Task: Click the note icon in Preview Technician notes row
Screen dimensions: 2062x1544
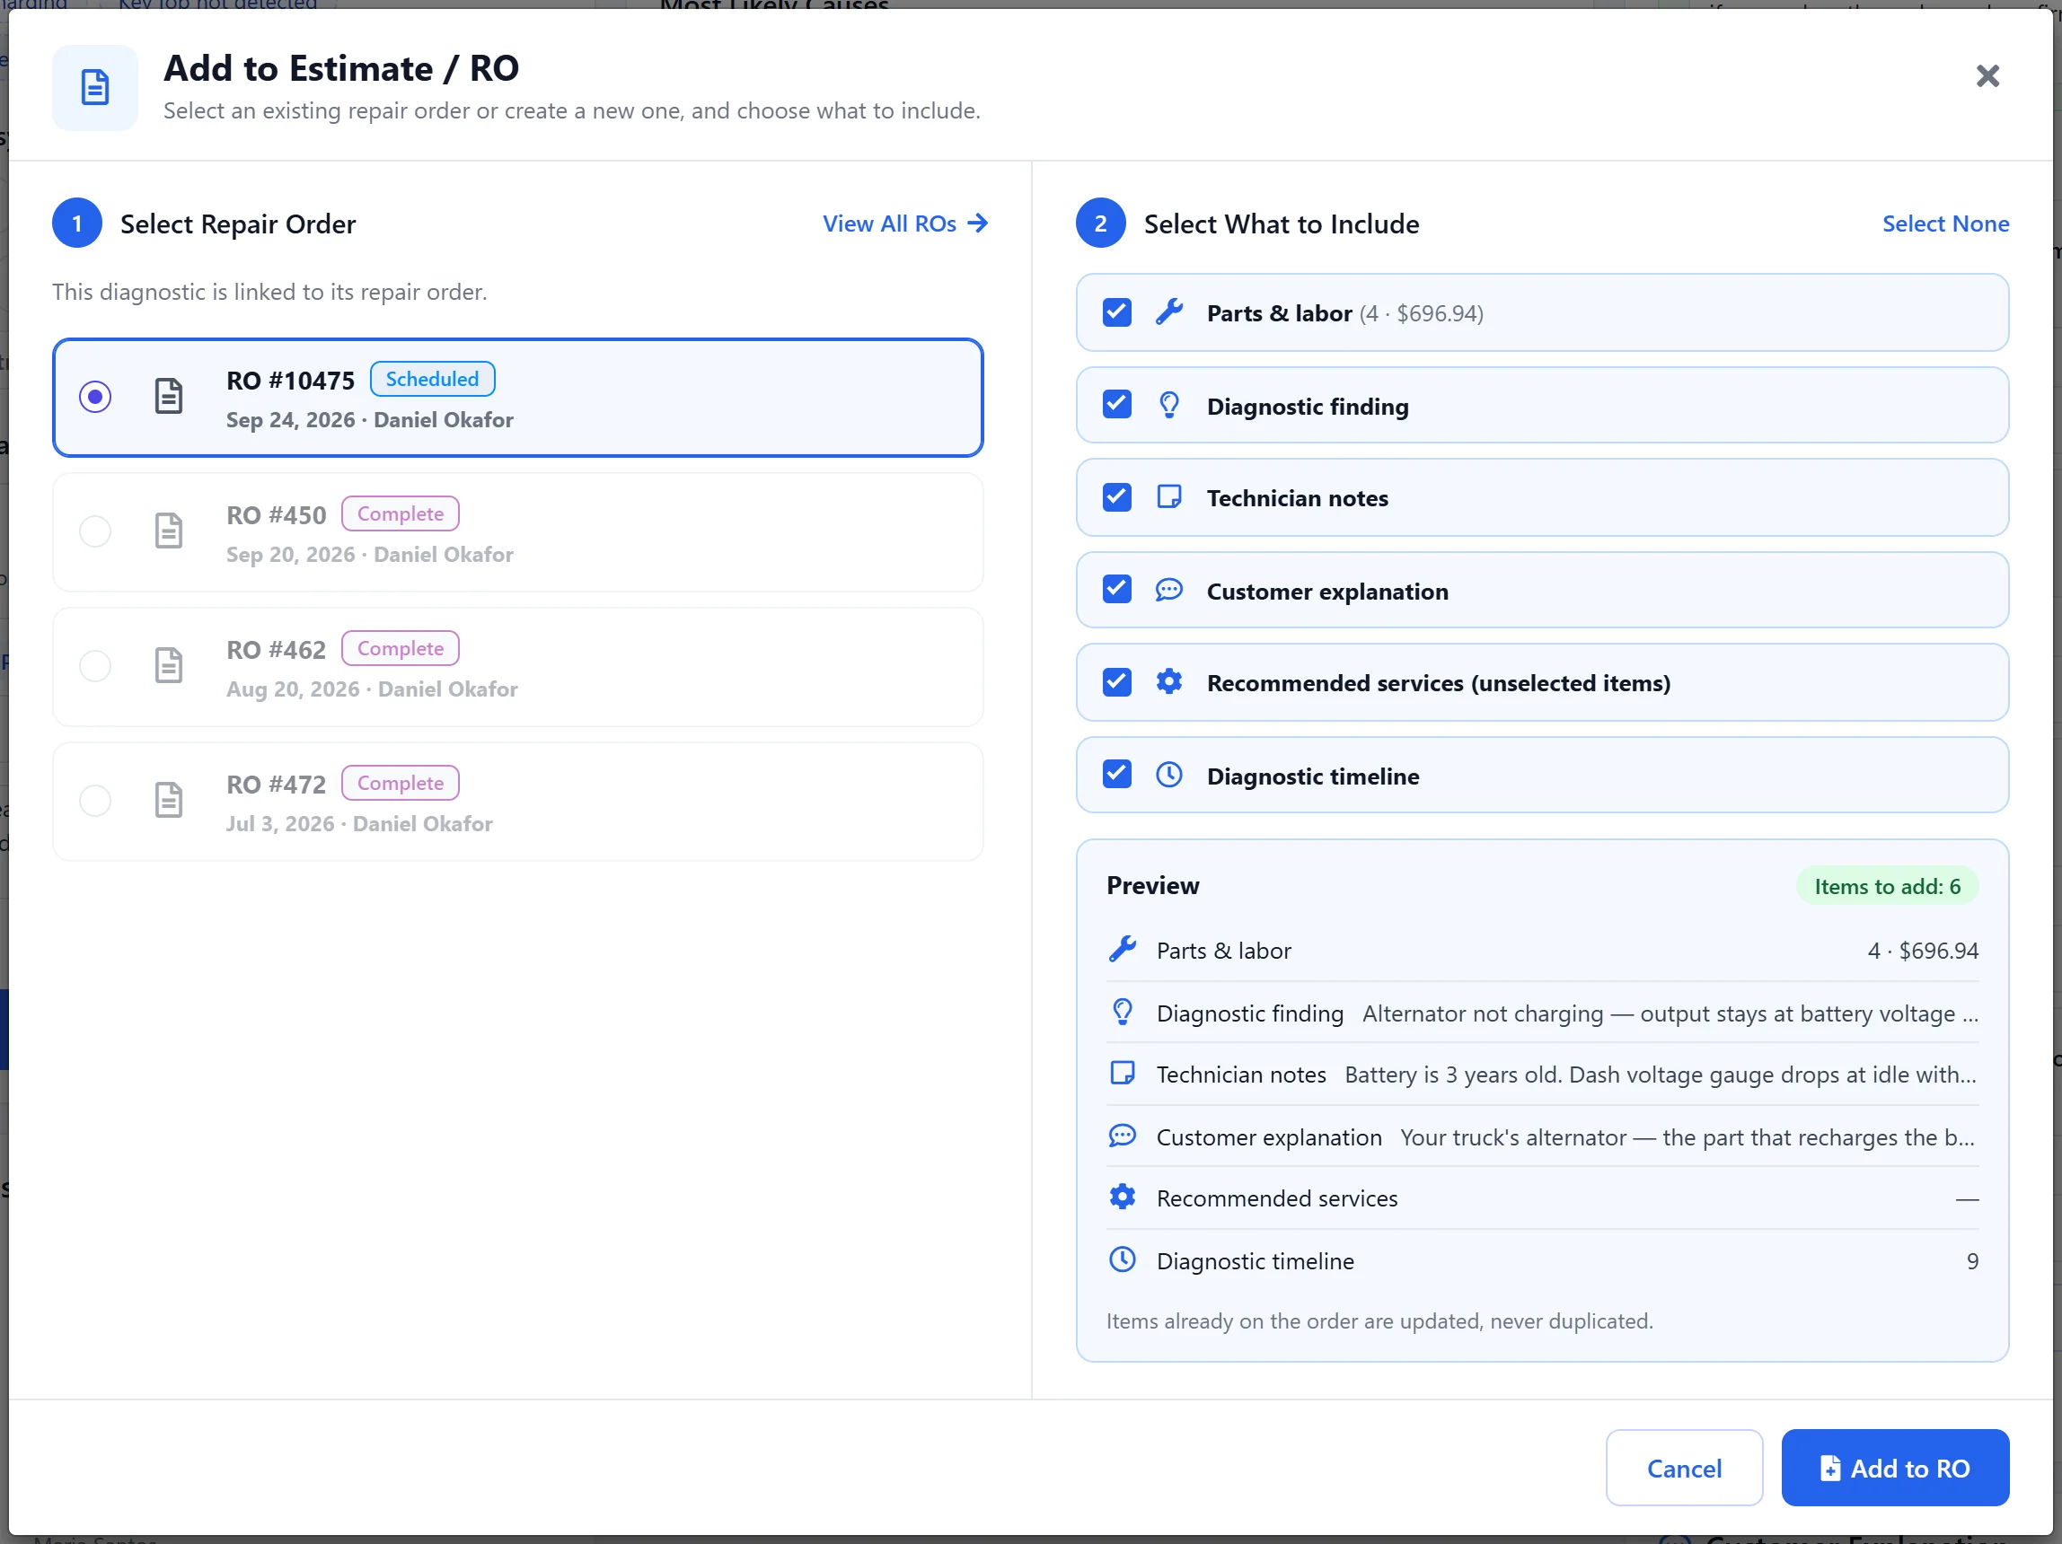Action: tap(1123, 1074)
